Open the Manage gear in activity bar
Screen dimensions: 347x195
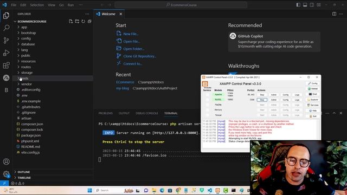(x=6, y=174)
